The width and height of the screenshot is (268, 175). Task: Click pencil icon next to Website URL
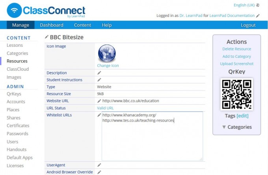click(x=99, y=101)
